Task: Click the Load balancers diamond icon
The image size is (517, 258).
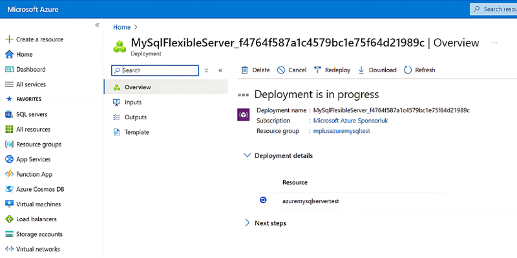Action: tap(9, 219)
